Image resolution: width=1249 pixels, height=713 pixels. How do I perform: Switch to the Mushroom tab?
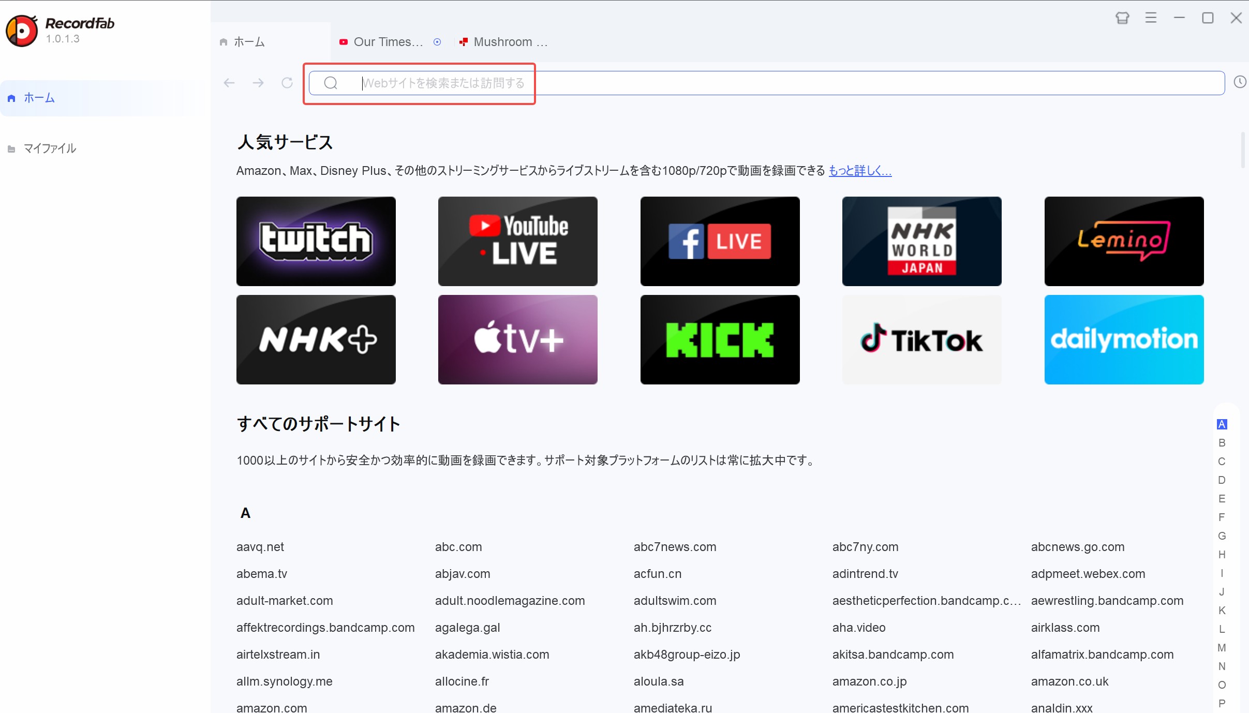[504, 42]
